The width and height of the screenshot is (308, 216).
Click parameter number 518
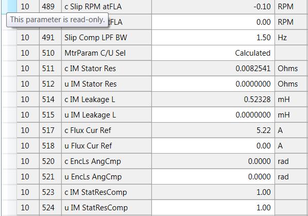48,146
